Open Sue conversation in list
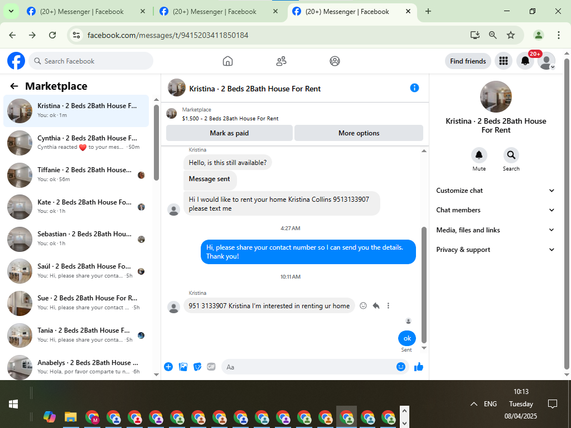This screenshot has width=571, height=428. pos(76,303)
